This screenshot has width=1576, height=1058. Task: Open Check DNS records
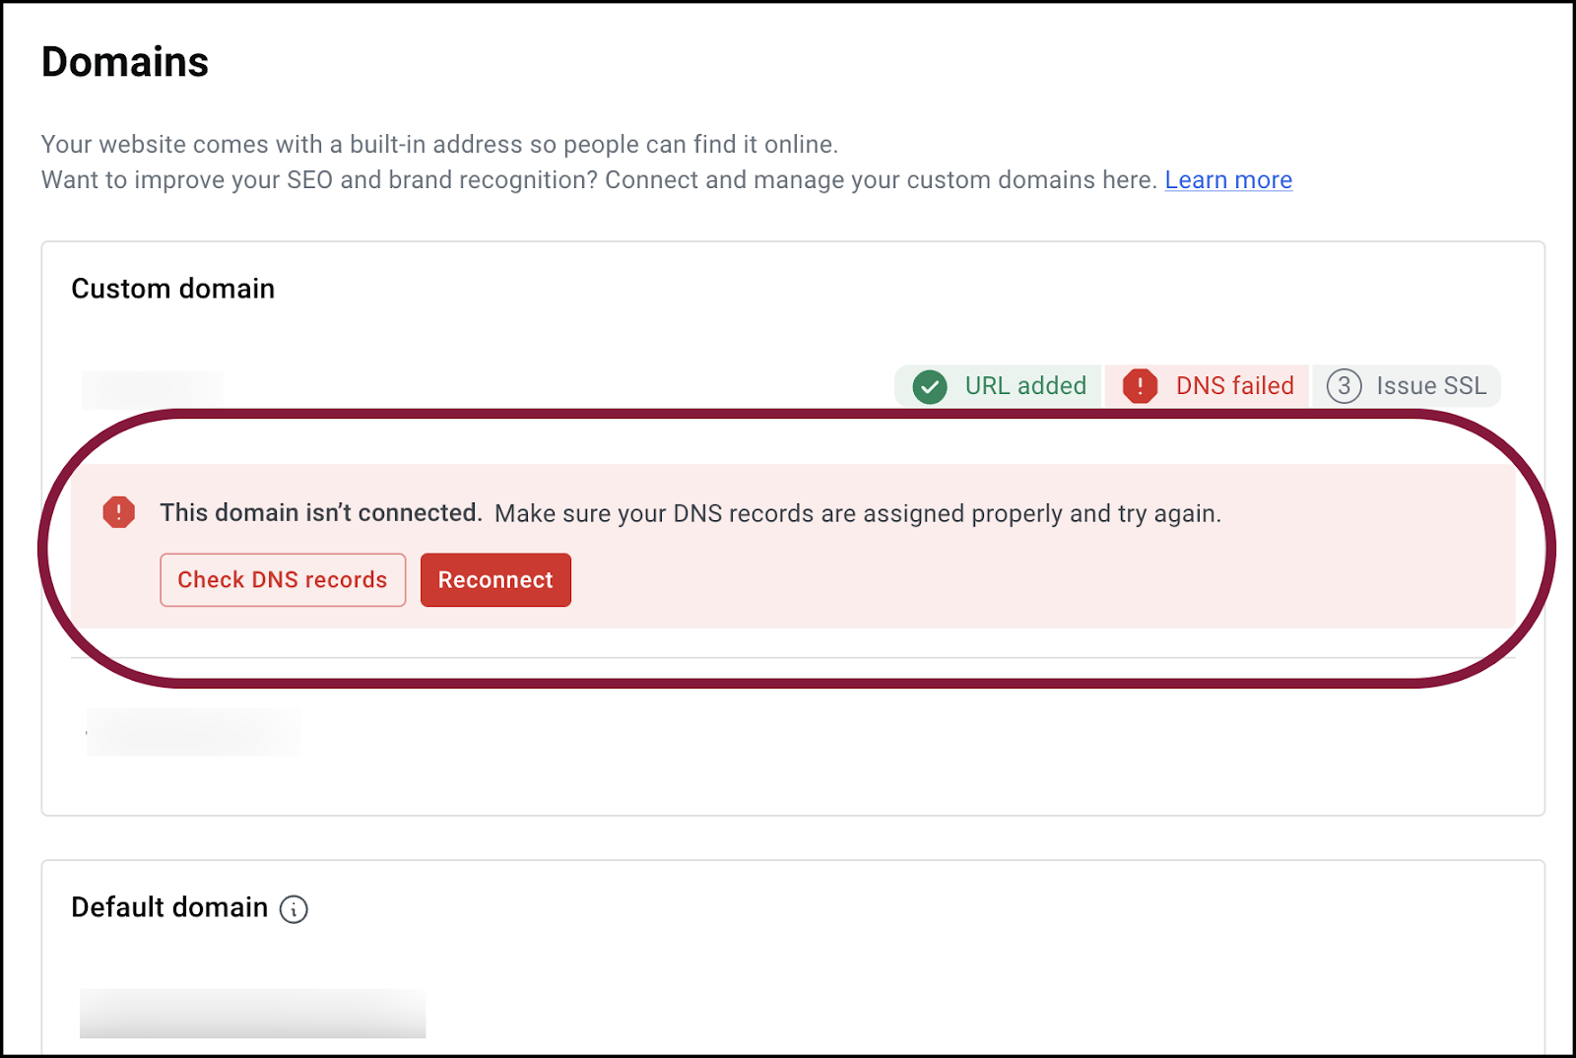(x=283, y=580)
